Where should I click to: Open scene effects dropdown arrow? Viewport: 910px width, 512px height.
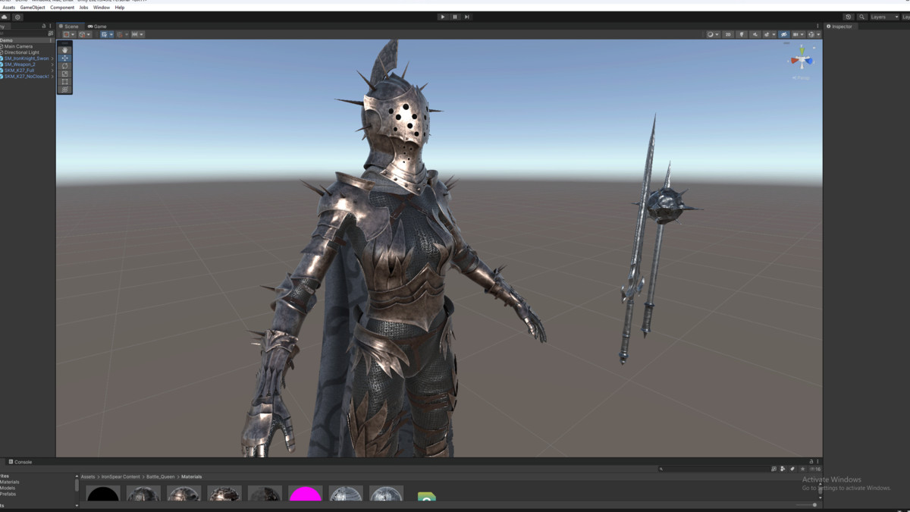click(773, 34)
